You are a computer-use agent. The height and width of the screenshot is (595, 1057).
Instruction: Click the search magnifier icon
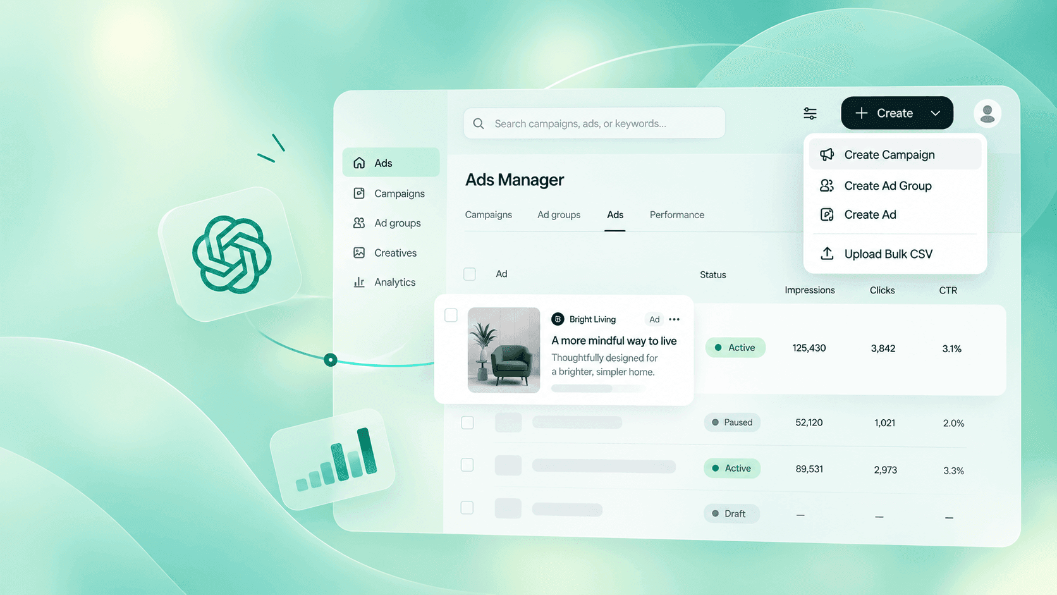(x=479, y=123)
